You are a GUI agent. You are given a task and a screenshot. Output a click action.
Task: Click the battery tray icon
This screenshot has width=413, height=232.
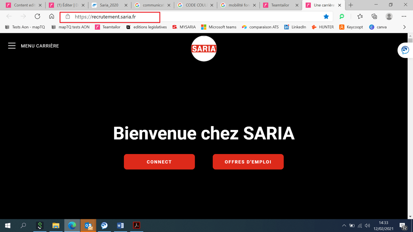pos(352,226)
